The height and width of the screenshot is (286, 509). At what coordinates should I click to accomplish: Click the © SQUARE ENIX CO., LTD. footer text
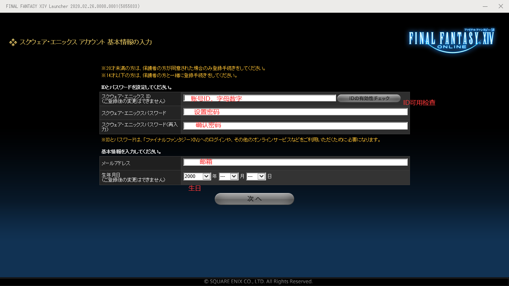258,282
